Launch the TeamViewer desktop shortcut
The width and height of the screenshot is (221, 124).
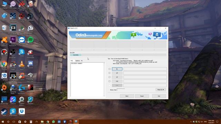(22, 41)
